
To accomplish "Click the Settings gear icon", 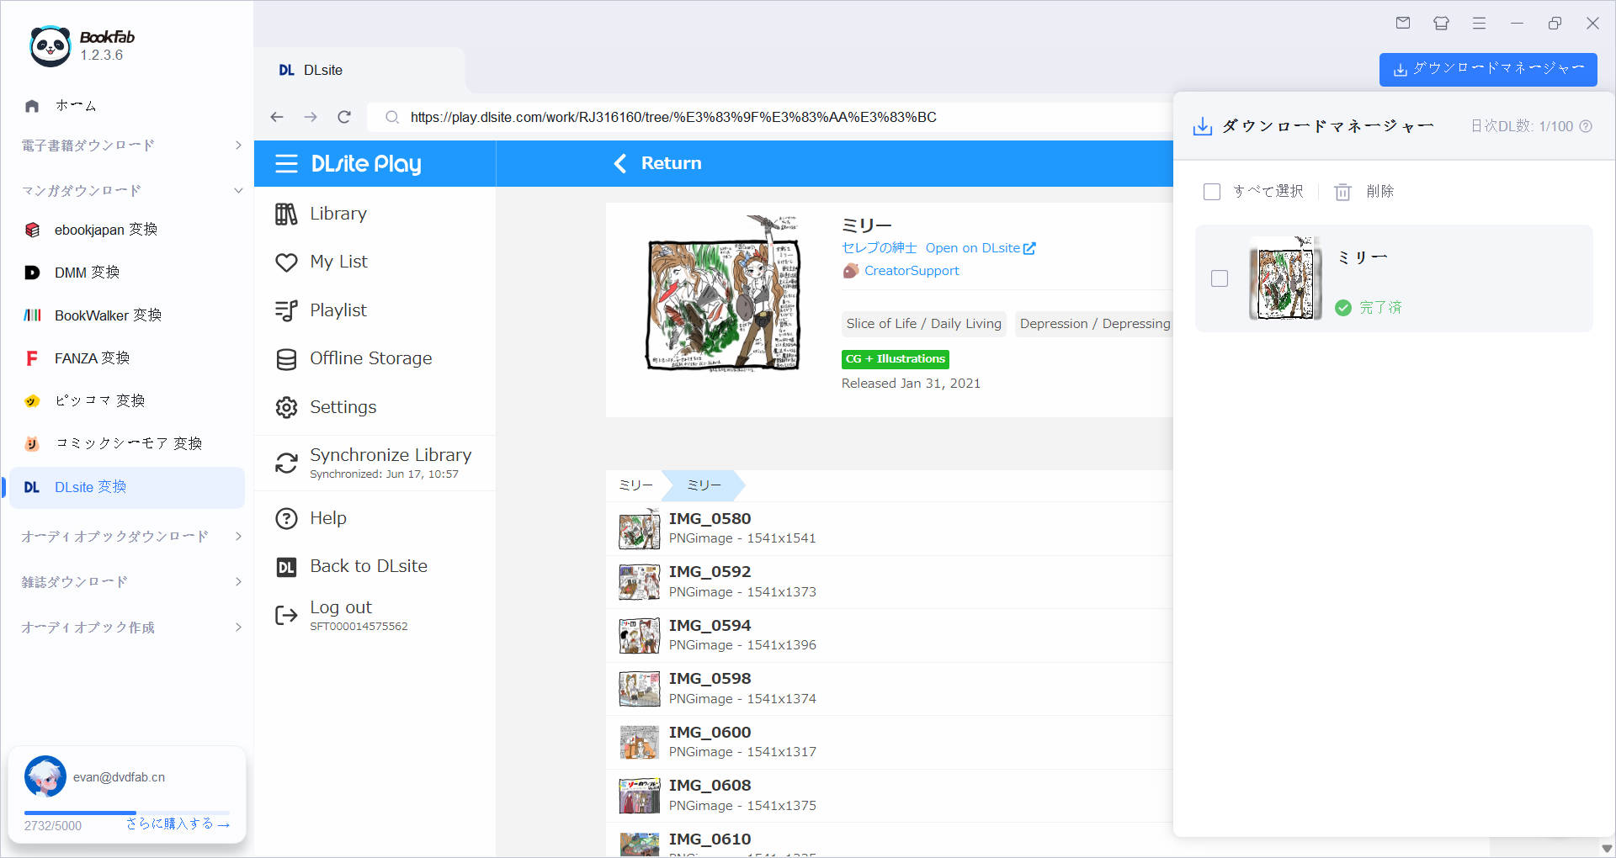I will click(x=286, y=407).
